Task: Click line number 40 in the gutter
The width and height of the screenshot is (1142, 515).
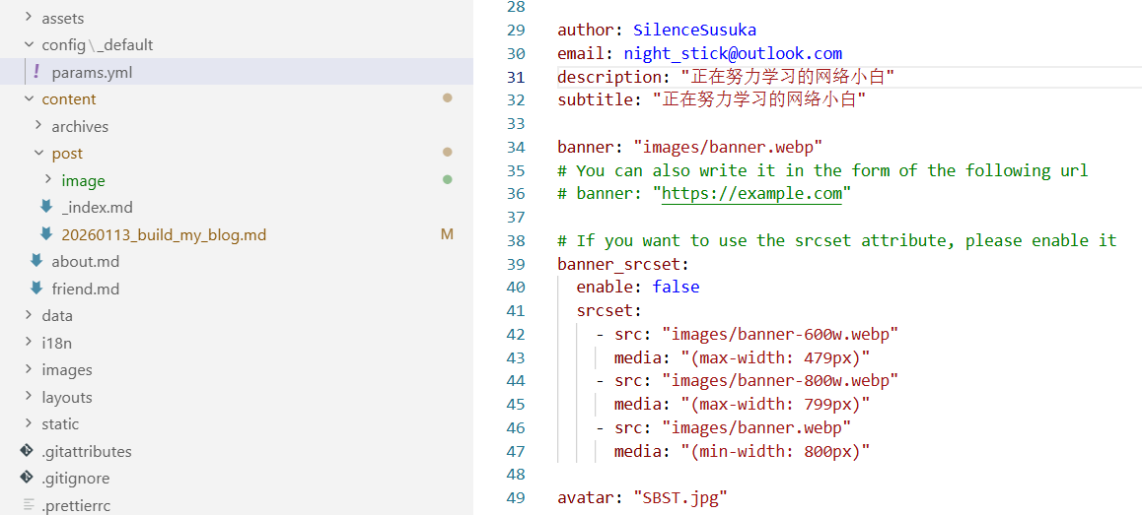Action: pyautogui.click(x=515, y=288)
